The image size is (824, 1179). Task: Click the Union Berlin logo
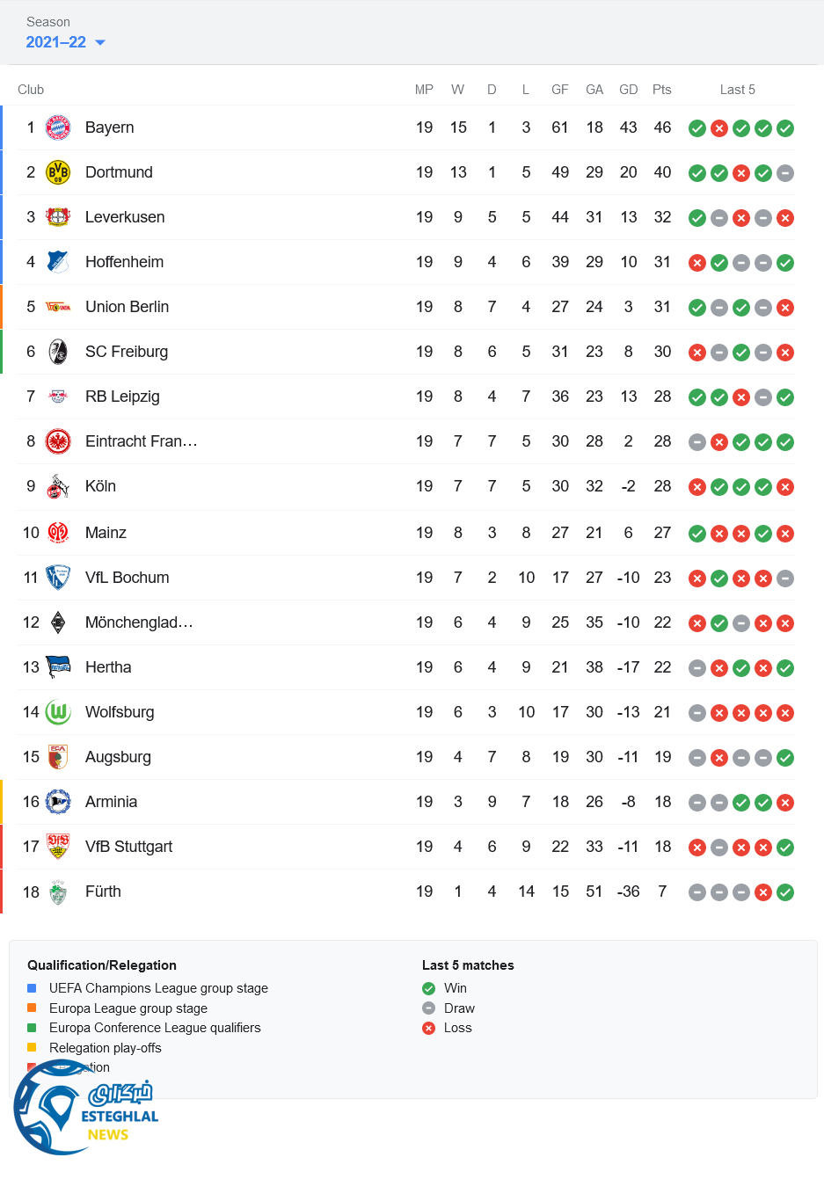[x=58, y=307]
